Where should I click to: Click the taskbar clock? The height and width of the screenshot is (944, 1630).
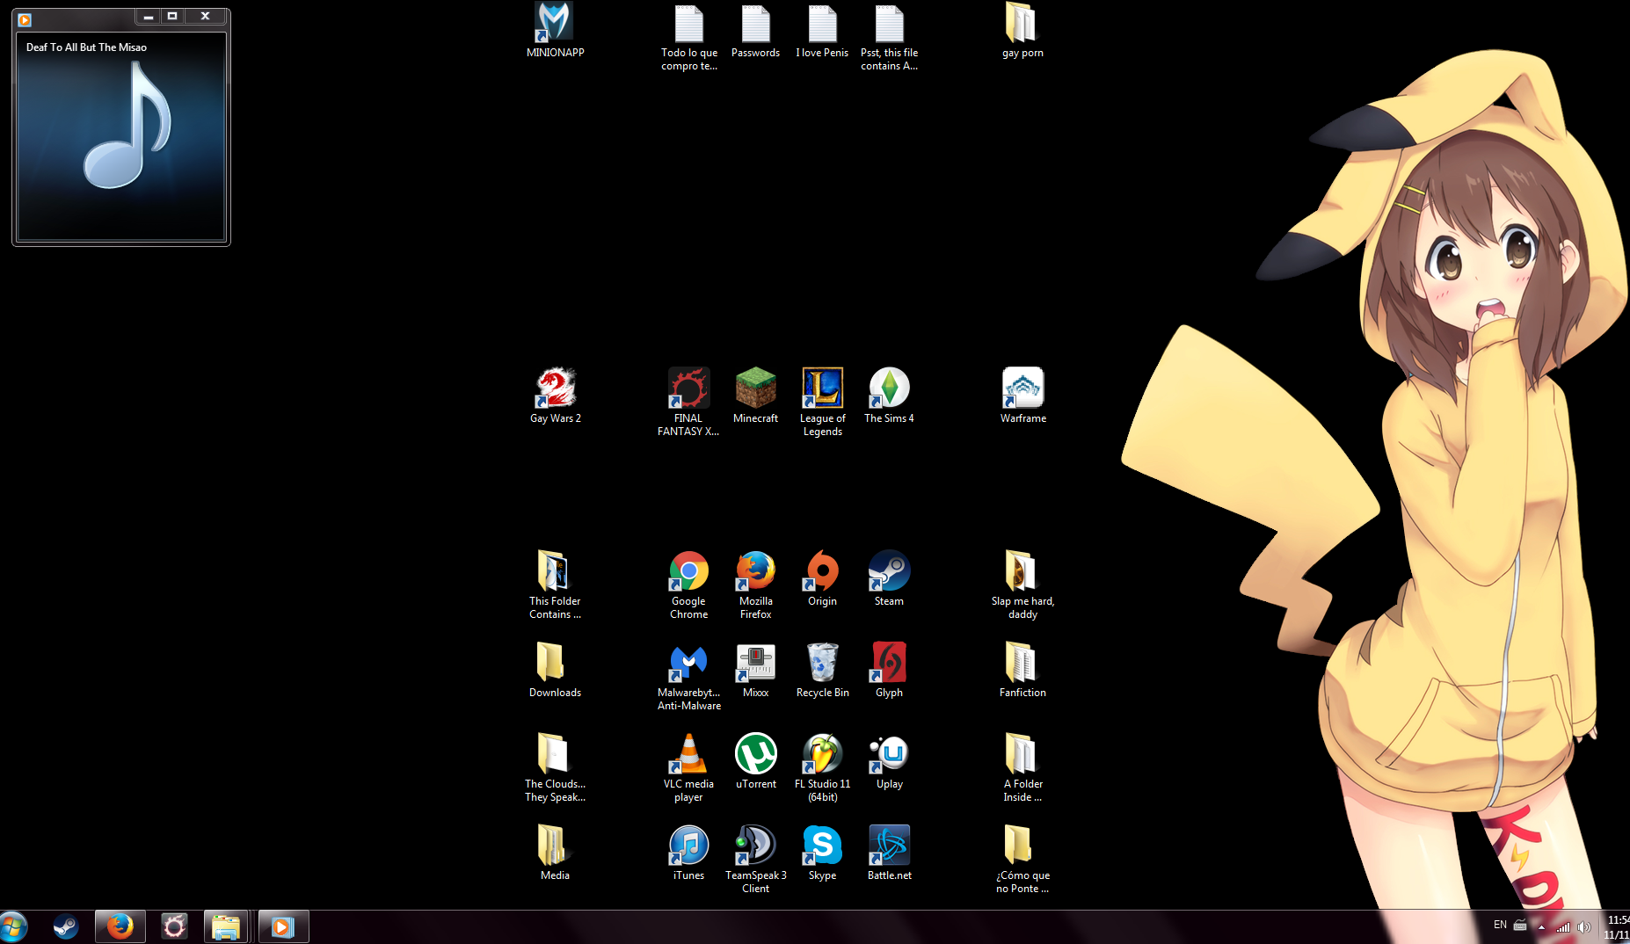pos(1617,926)
